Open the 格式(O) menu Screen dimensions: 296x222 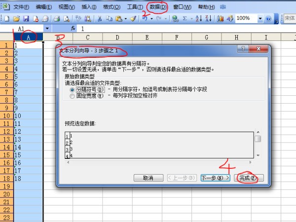(111, 7)
